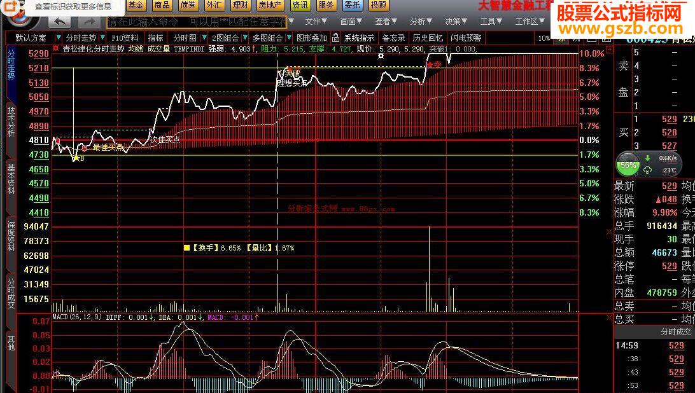
Task: Click the 换手 6.65% readout
Action: (217, 248)
